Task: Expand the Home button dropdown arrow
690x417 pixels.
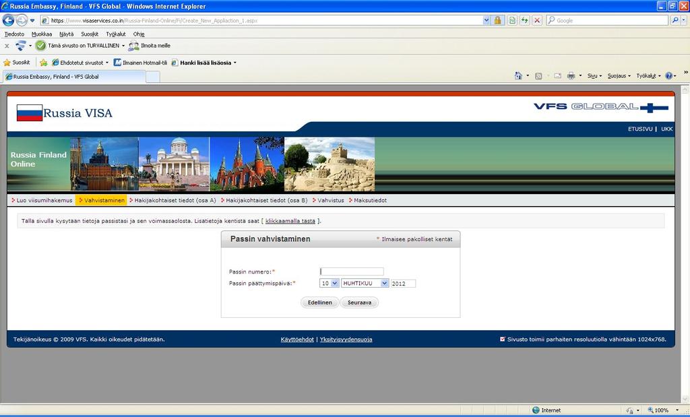Action: point(528,75)
